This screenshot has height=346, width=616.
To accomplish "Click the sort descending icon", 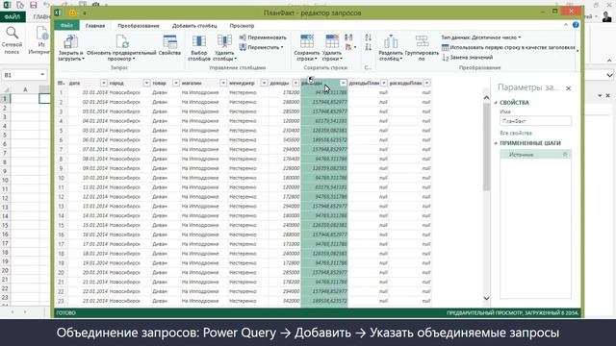I will [368, 47].
